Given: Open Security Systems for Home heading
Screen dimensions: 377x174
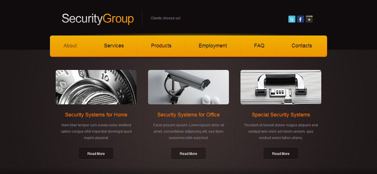Looking at the screenshot, I should (x=96, y=115).
